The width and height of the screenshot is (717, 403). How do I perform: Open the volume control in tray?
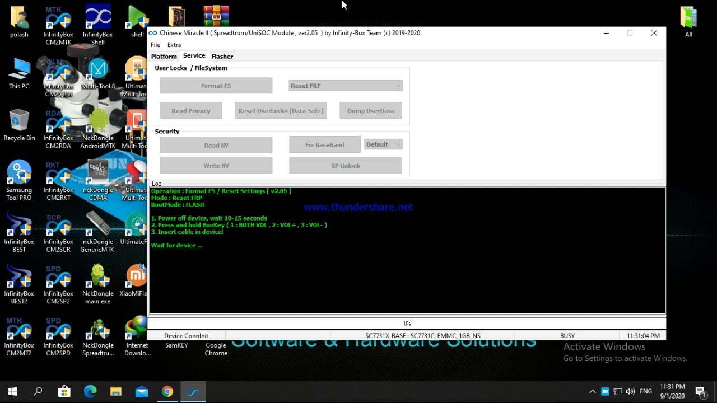pos(630,392)
